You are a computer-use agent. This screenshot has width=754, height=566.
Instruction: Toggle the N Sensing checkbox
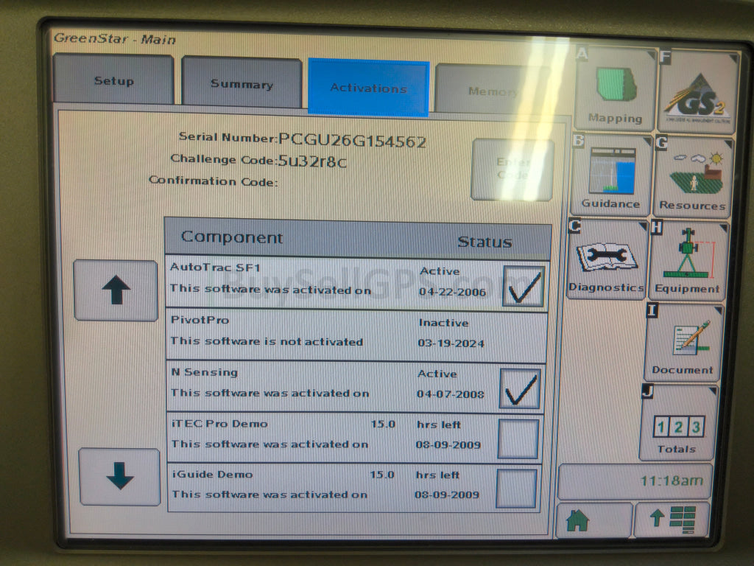click(521, 389)
